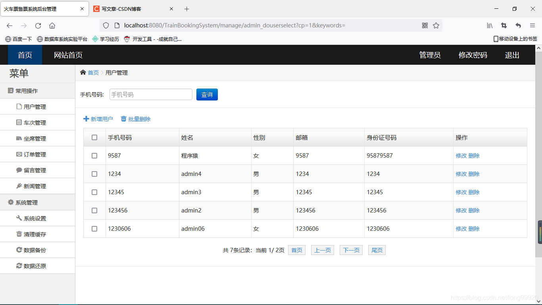Open 数据备份 in the sidebar
542x305 pixels.
(x=37, y=250)
